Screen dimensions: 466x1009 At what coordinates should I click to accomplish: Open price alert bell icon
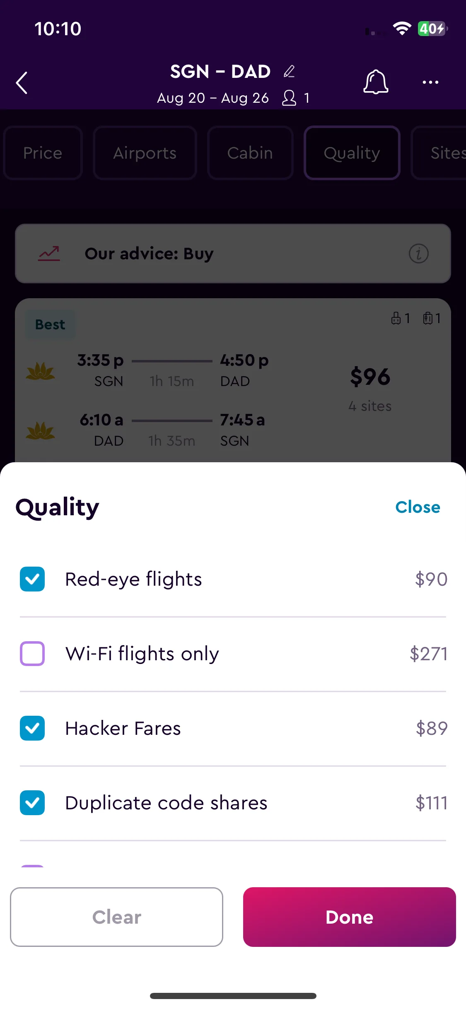[x=376, y=82]
